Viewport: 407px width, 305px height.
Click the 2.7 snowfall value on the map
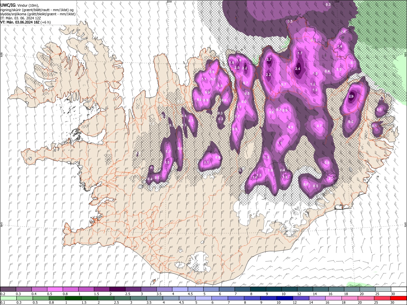coord(269,59)
